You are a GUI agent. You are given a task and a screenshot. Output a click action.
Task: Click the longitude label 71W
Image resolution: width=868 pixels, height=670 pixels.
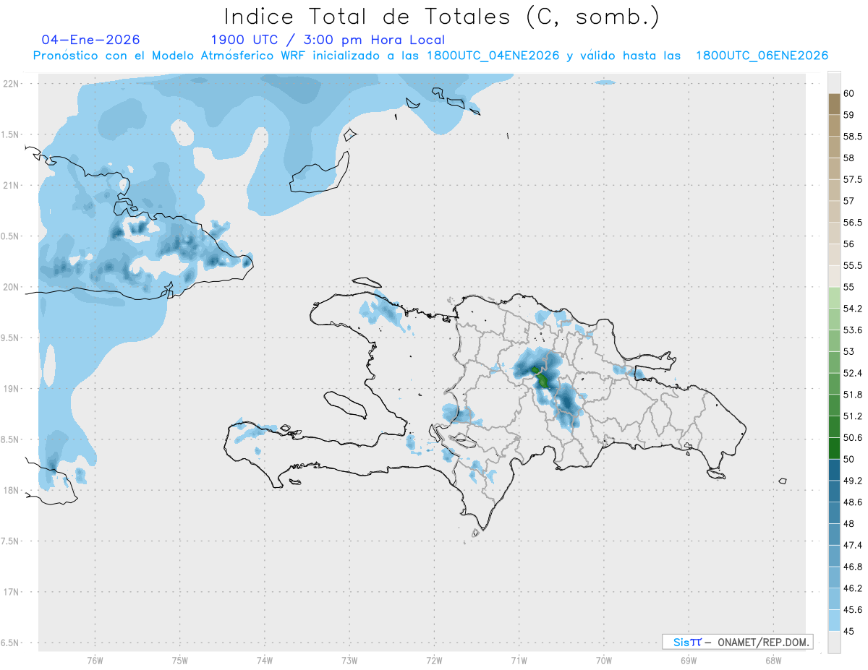coord(519,661)
